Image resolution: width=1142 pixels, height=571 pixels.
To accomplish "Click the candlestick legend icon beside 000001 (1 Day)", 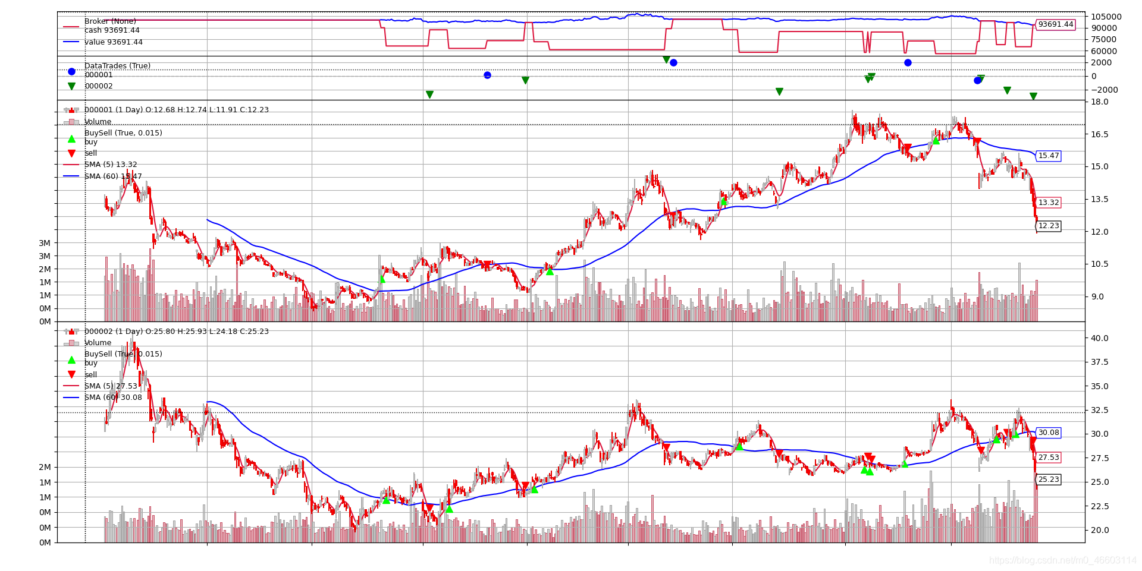I will (x=71, y=110).
